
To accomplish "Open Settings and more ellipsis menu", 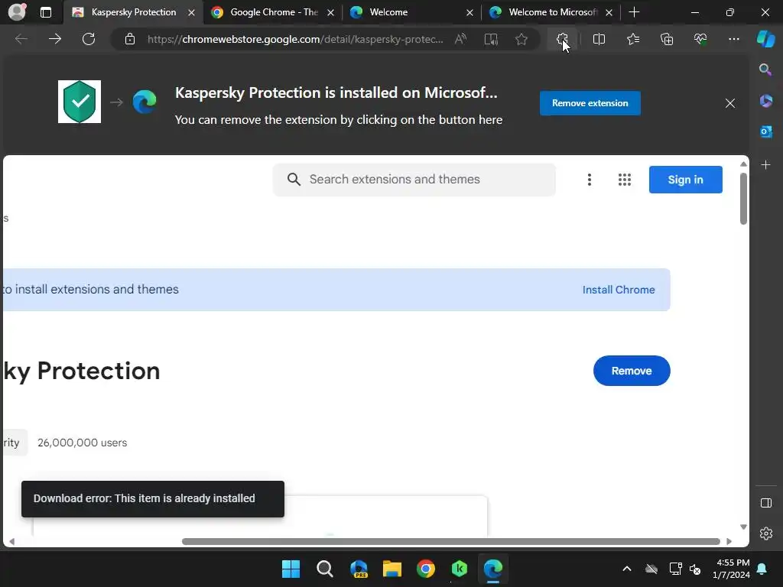I will point(733,39).
